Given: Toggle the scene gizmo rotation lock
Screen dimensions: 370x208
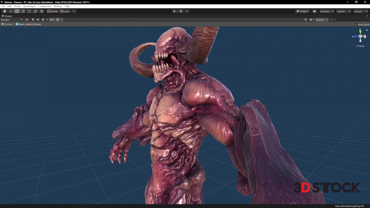Looking at the screenshot, I should [x=367, y=30].
